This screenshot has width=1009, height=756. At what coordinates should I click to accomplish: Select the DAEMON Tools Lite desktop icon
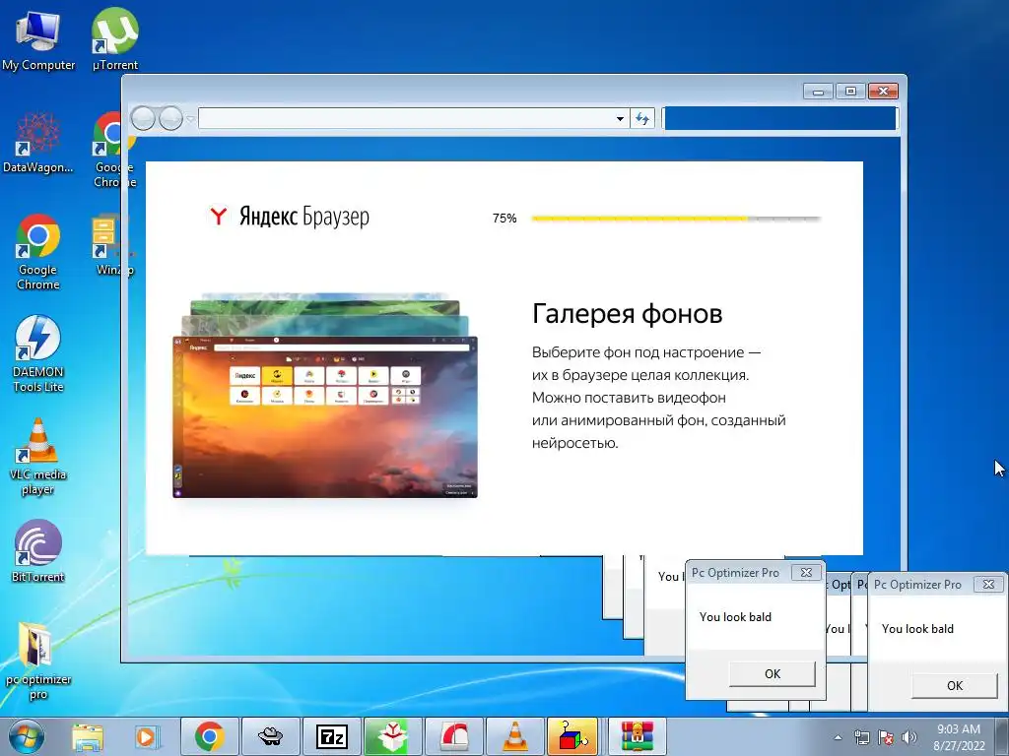38,353
